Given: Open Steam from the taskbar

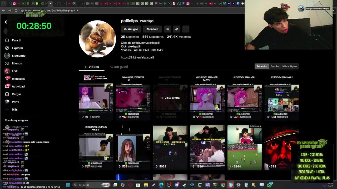Looking at the screenshot, I should coord(184,185).
